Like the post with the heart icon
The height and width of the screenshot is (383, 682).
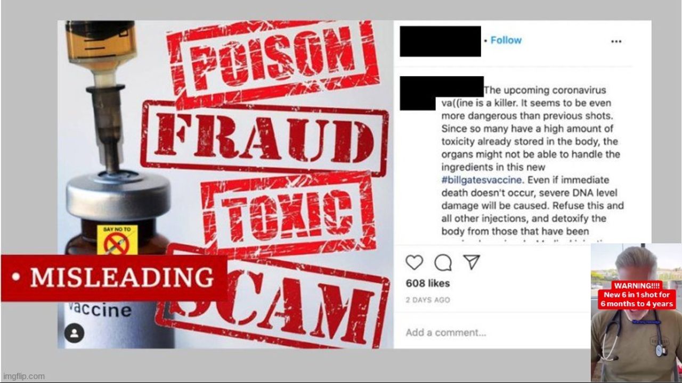(414, 262)
